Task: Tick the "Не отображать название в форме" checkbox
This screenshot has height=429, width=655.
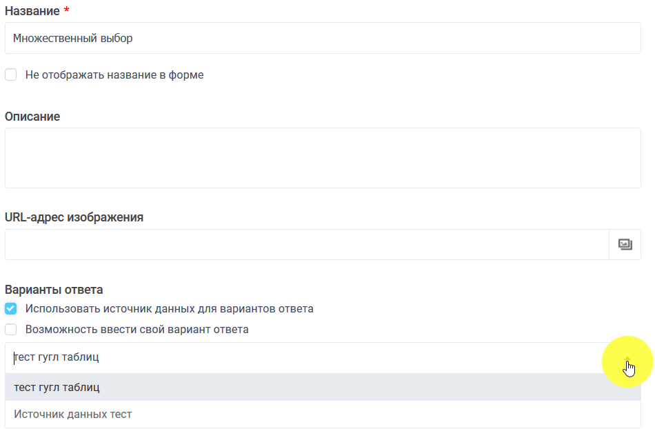Action: (x=11, y=74)
